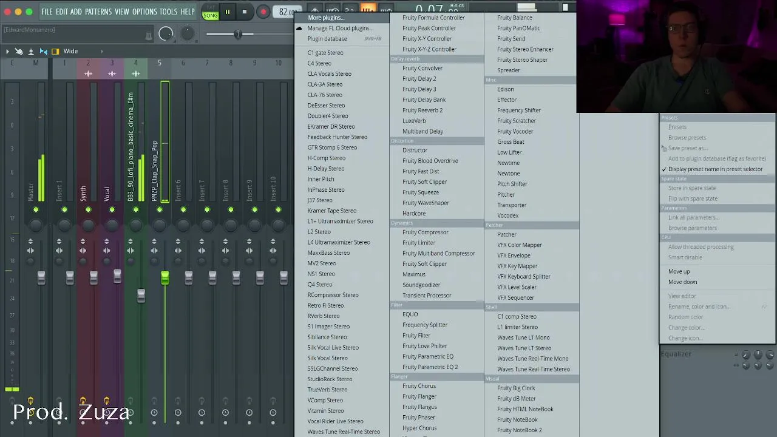Click the bird-shaped icon in mixer toolbar
This screenshot has height=437, width=777.
19,52
